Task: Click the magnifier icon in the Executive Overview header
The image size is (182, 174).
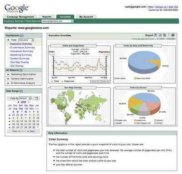Action: (164, 35)
